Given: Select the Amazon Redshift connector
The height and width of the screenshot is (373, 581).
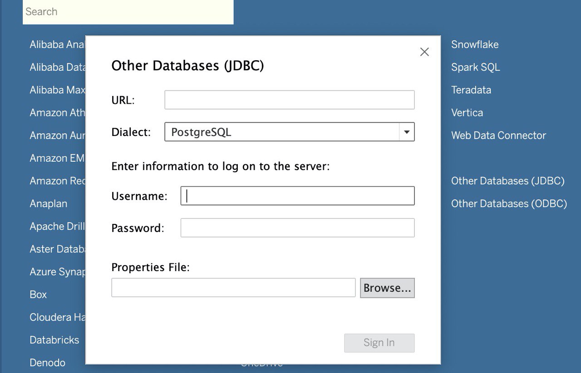Looking at the screenshot, I should 58,181.
